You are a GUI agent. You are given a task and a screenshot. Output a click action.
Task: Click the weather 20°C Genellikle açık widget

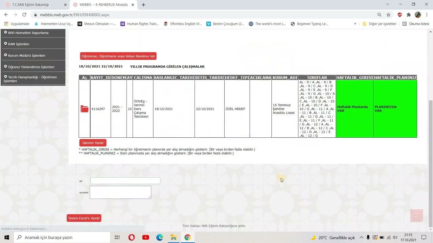[333, 237]
